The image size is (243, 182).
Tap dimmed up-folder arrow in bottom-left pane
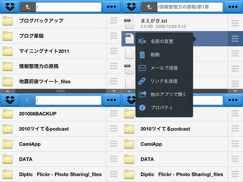(x=28, y=100)
